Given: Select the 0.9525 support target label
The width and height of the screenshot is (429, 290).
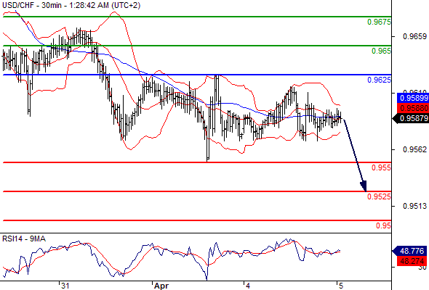Looking at the screenshot, I should [380, 196].
